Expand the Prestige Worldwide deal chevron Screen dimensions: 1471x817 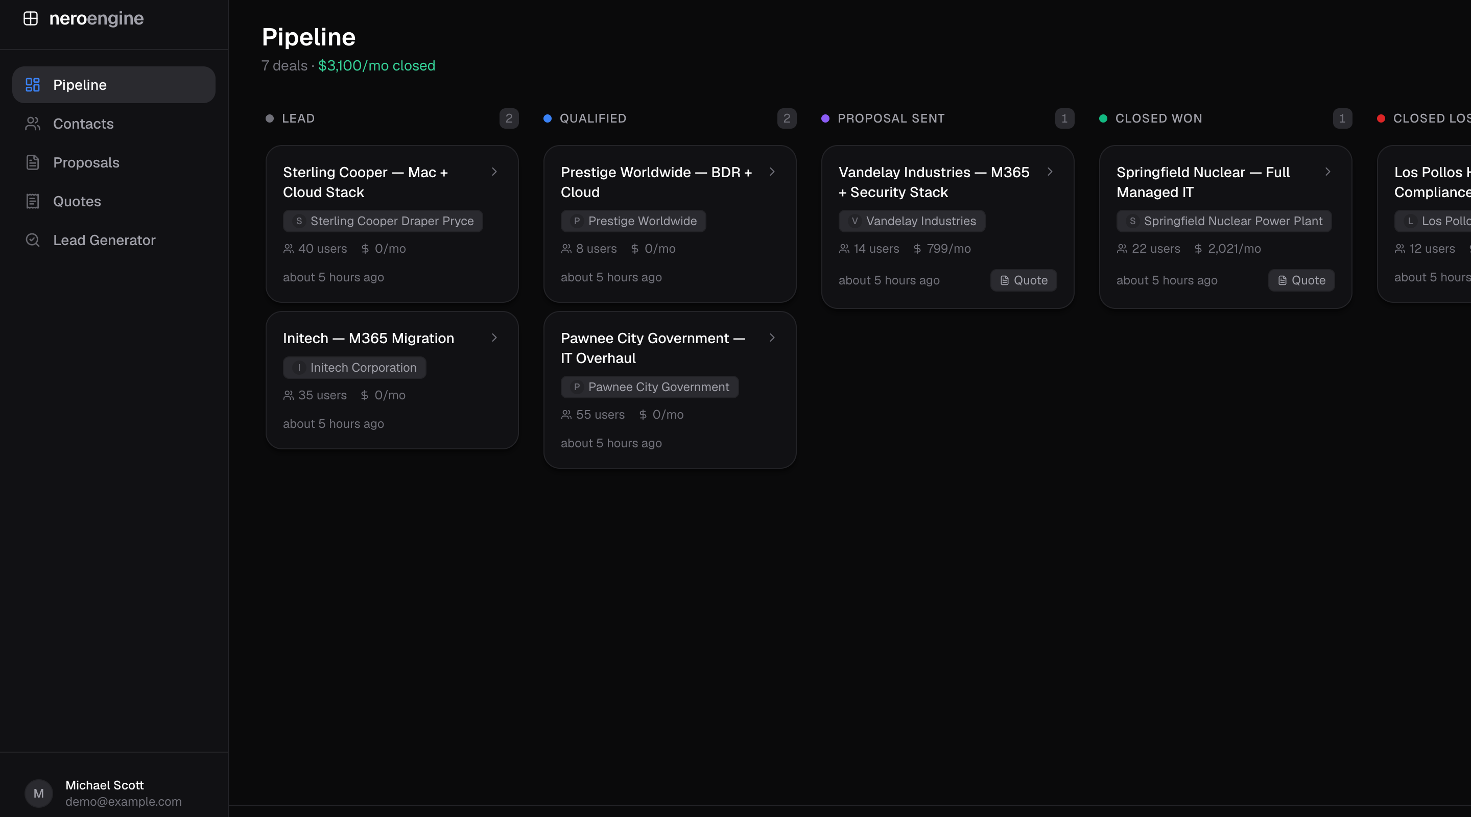pos(771,172)
